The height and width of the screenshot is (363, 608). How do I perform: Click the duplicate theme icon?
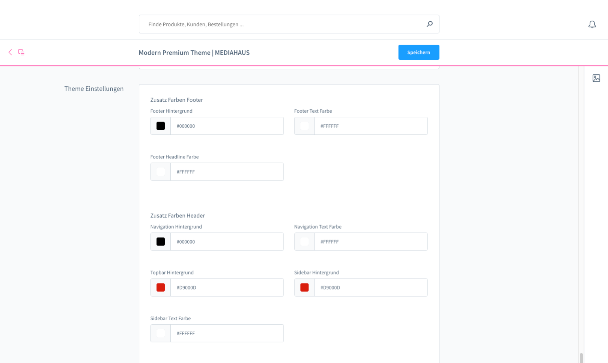pos(21,52)
